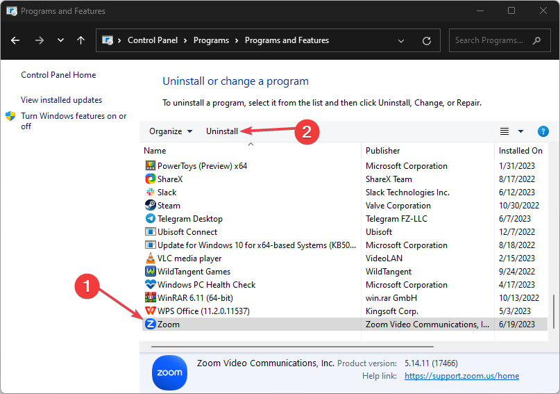Go forward with the right arrow

40,40
